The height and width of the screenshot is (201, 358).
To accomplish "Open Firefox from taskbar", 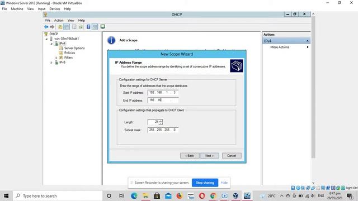I will [180, 196].
